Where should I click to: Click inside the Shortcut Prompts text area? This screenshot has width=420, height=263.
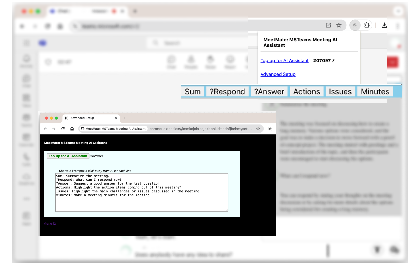tap(142, 192)
